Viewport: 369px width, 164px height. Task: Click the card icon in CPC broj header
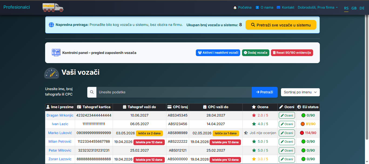169,107
